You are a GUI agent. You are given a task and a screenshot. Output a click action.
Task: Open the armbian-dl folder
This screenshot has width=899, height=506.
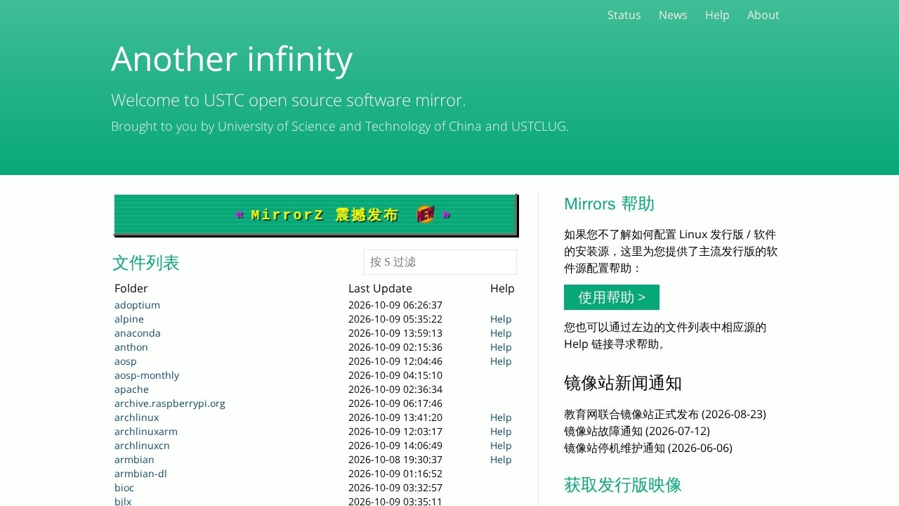(140, 474)
